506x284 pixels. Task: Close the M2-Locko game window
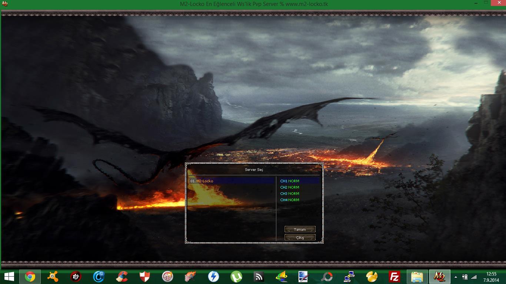point(498,3)
